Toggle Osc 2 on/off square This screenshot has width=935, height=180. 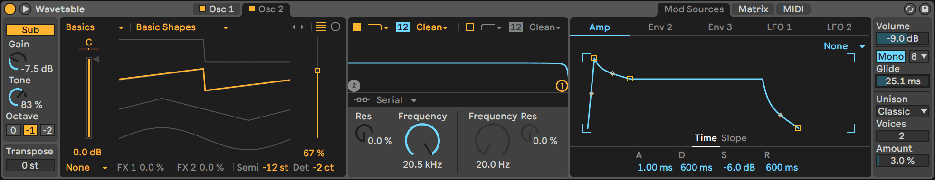click(252, 9)
